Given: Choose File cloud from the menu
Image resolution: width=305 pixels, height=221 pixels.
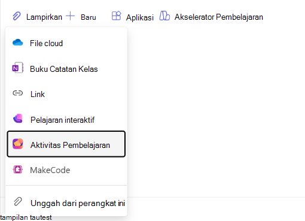Looking at the screenshot, I should pos(66,43).
